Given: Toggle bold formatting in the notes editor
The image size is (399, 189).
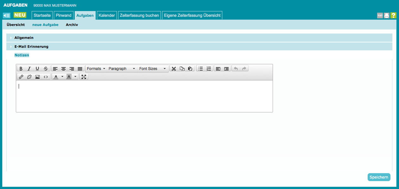Looking at the screenshot, I should pyautogui.click(x=21, y=69).
